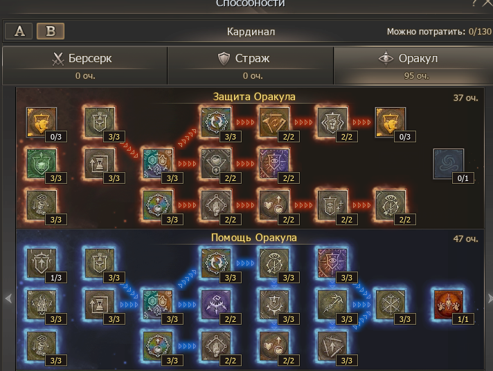The width and height of the screenshot is (493, 371).
Task: Click the purple eye shield skill in Защита Оракула
Action: (274, 164)
